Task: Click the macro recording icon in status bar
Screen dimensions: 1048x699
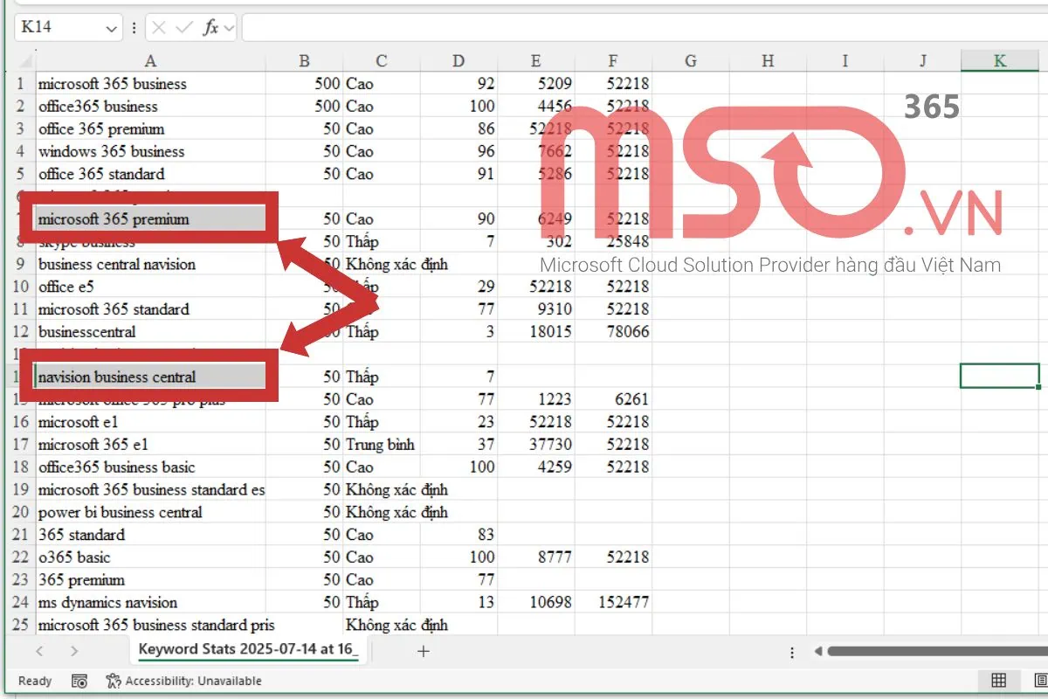Action: click(79, 681)
